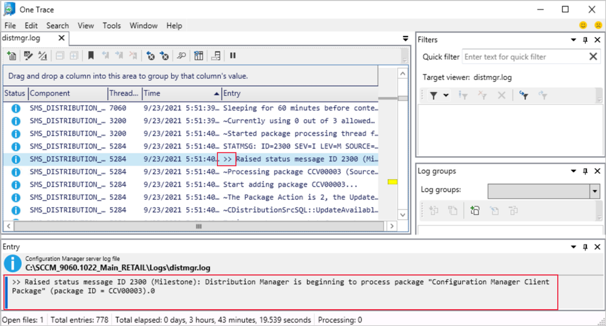The height and width of the screenshot is (326, 606).
Task: Close the Filters panel
Action: coord(597,40)
